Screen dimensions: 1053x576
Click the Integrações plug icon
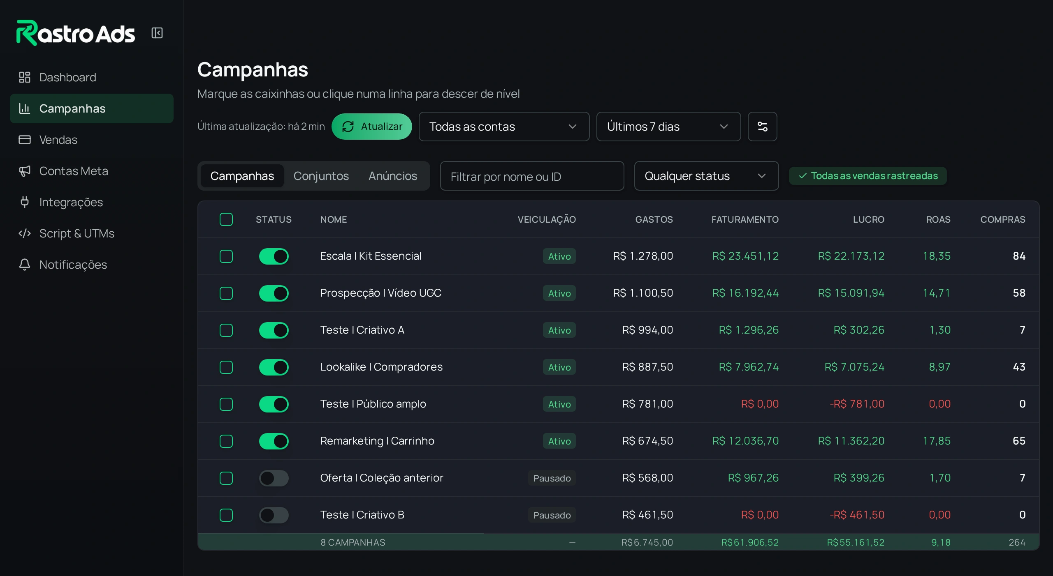click(25, 202)
